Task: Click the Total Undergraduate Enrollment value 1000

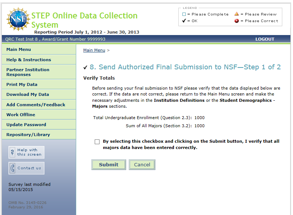Action: 199,118
